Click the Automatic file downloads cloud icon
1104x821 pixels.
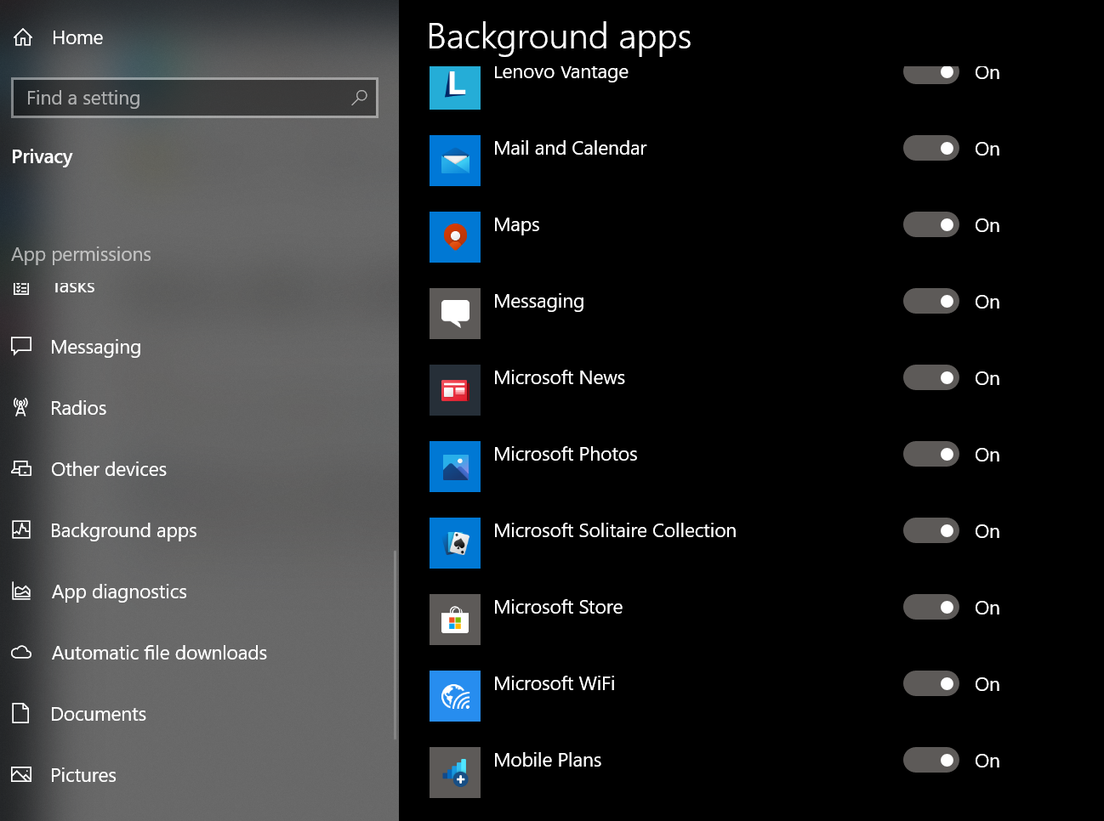21,652
